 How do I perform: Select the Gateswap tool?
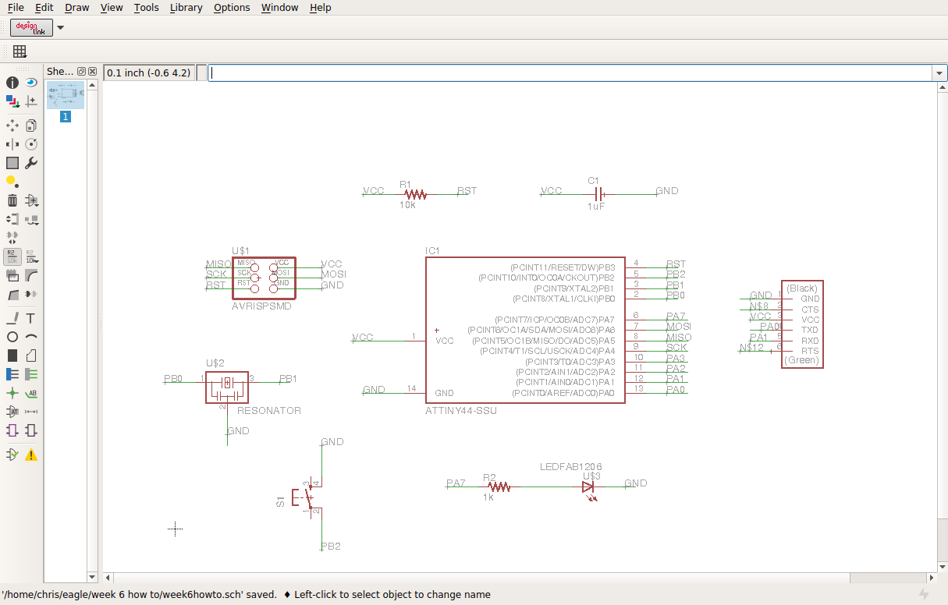12,236
